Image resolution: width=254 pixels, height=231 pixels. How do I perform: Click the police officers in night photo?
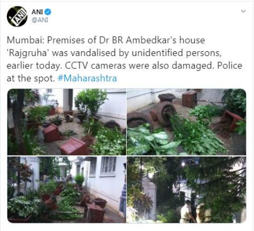[x=195, y=212]
